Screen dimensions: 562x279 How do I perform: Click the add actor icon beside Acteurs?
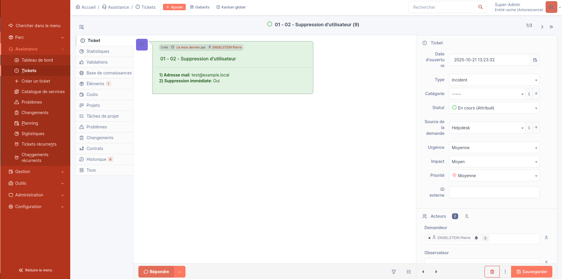pos(467,216)
